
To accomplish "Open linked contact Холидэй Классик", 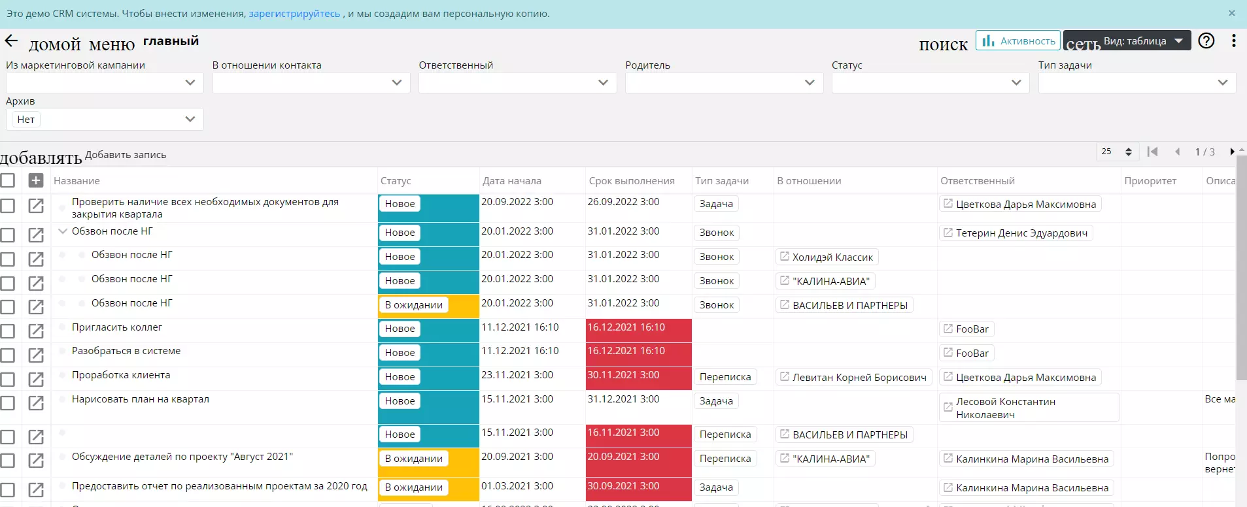I will [x=827, y=257].
